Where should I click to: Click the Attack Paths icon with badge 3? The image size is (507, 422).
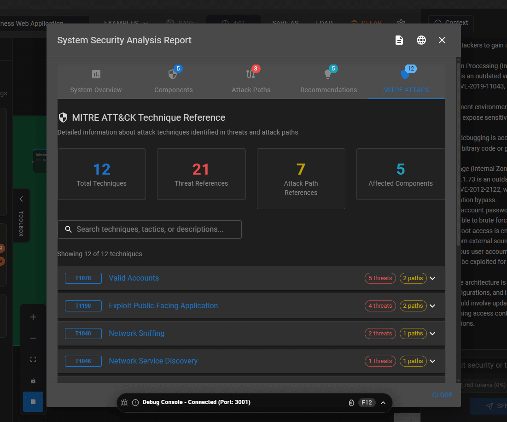pos(251,74)
